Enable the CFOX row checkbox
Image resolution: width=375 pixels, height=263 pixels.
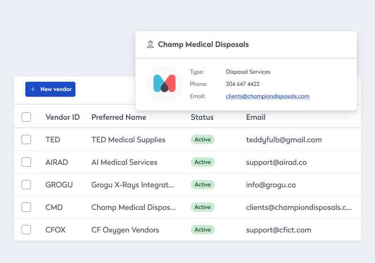click(26, 230)
